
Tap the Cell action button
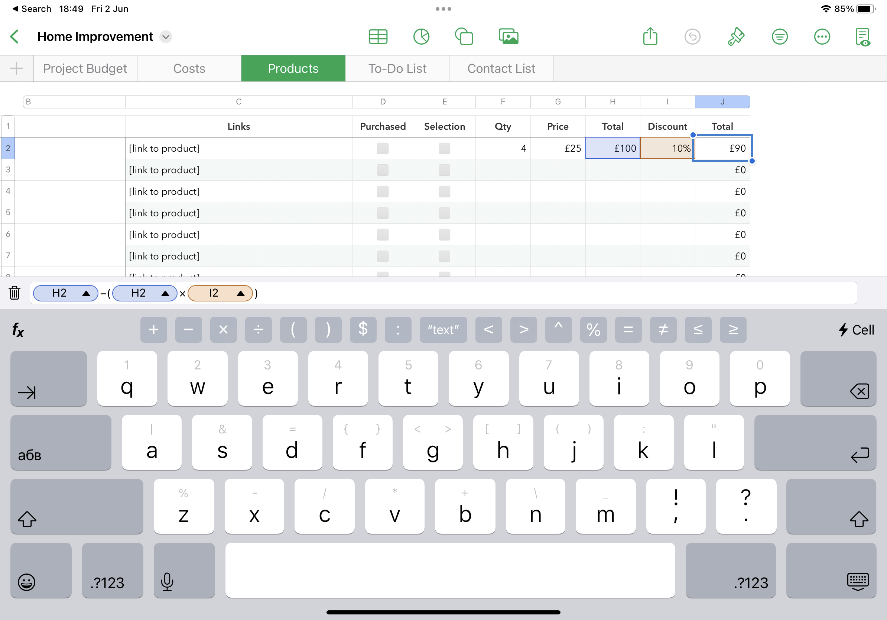pos(856,330)
